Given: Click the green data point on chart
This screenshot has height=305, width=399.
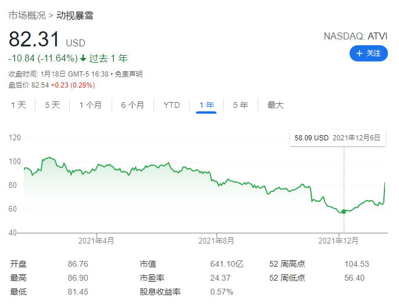Looking at the screenshot, I should tap(344, 212).
